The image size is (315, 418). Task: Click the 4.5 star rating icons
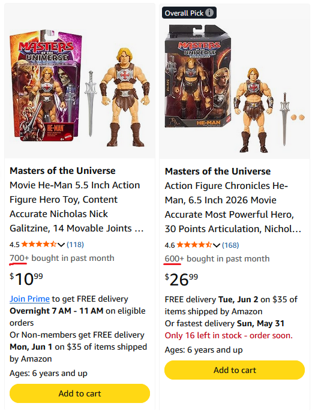(x=39, y=244)
